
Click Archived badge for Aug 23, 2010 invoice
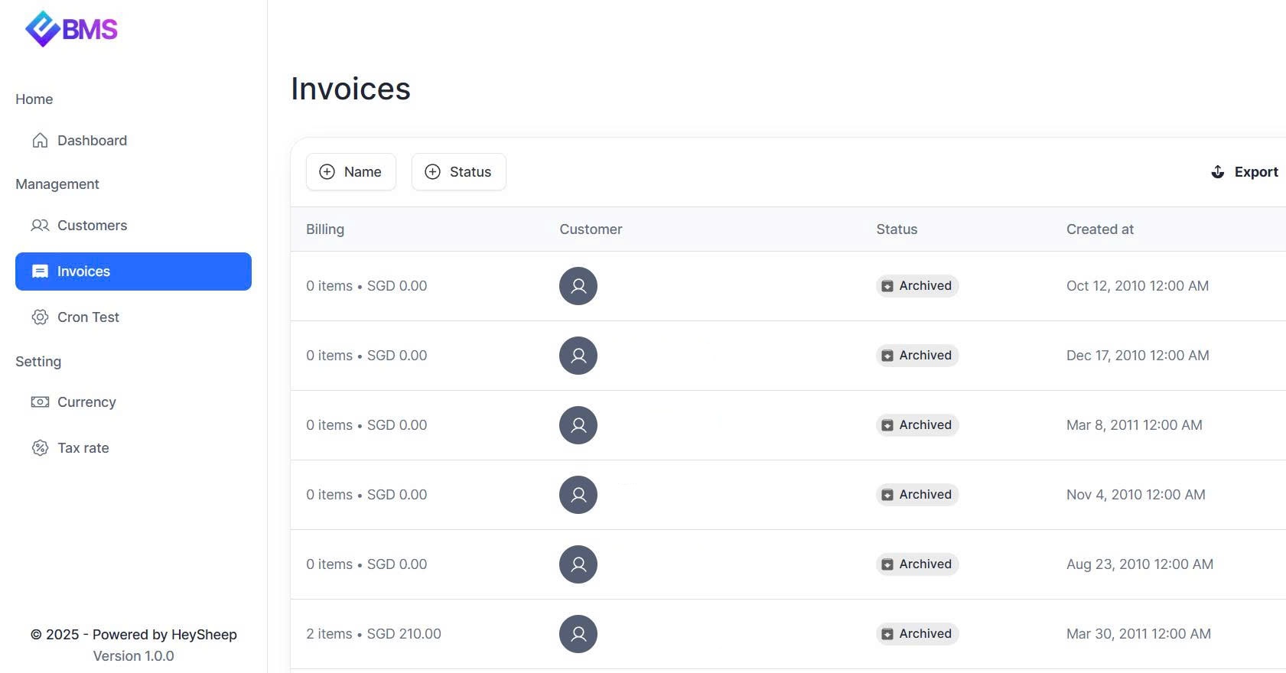click(916, 564)
